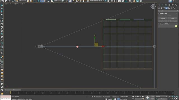
Task: Click the Align tool icon
Action: tap(108, 1)
